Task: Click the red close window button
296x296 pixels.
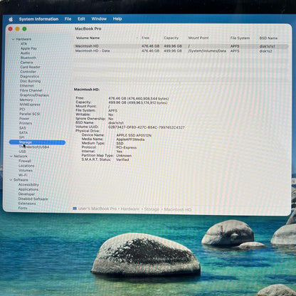Action: coord(11,29)
